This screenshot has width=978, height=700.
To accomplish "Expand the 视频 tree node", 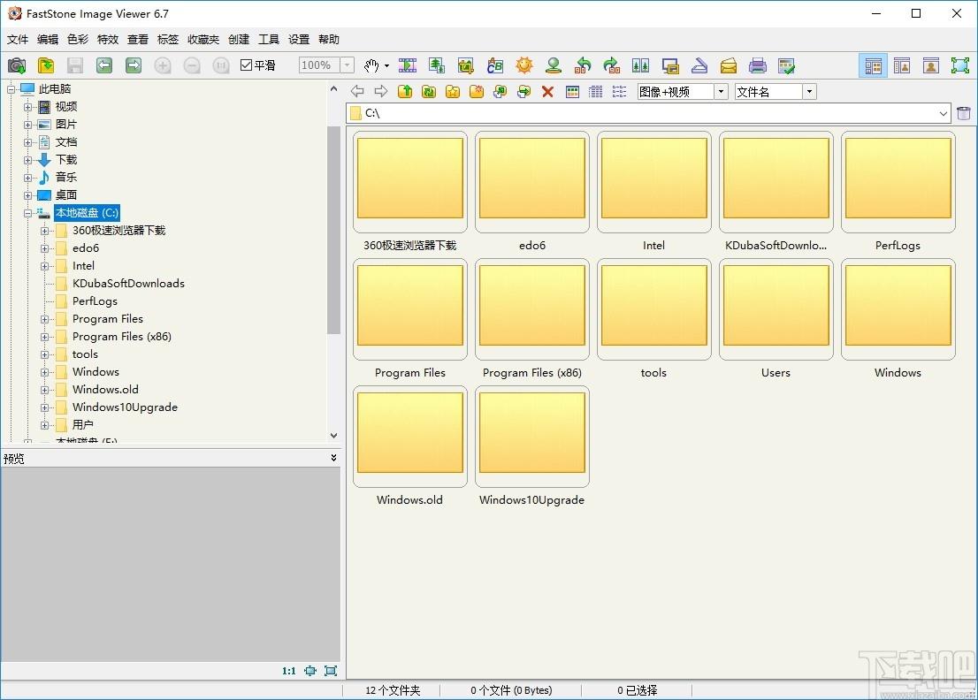I will [27, 107].
